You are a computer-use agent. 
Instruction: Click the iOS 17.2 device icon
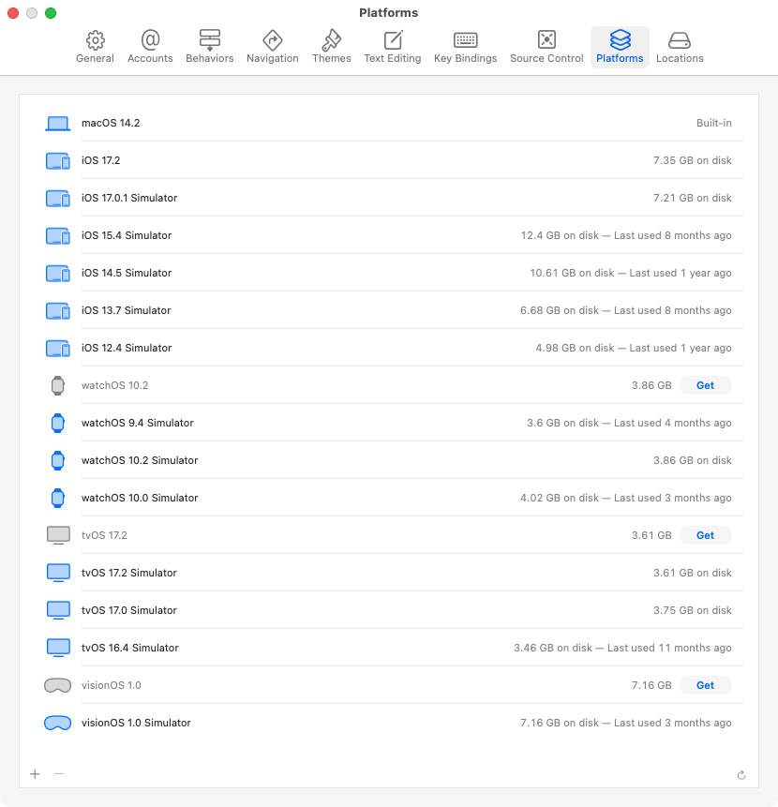[x=57, y=161]
